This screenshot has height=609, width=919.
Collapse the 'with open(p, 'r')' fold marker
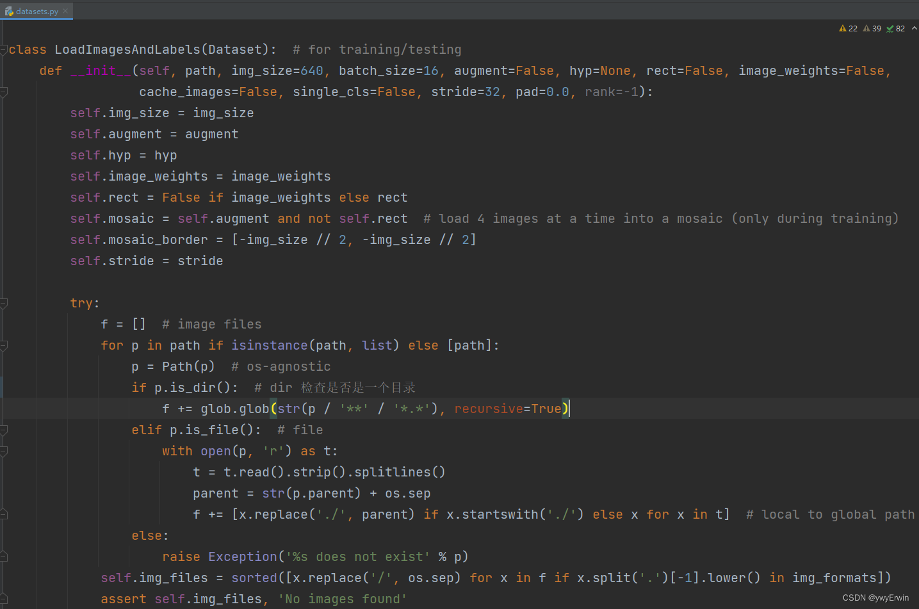[x=3, y=451]
